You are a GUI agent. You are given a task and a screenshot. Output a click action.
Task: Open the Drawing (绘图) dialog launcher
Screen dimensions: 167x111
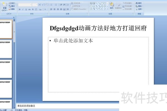pos(133,14)
